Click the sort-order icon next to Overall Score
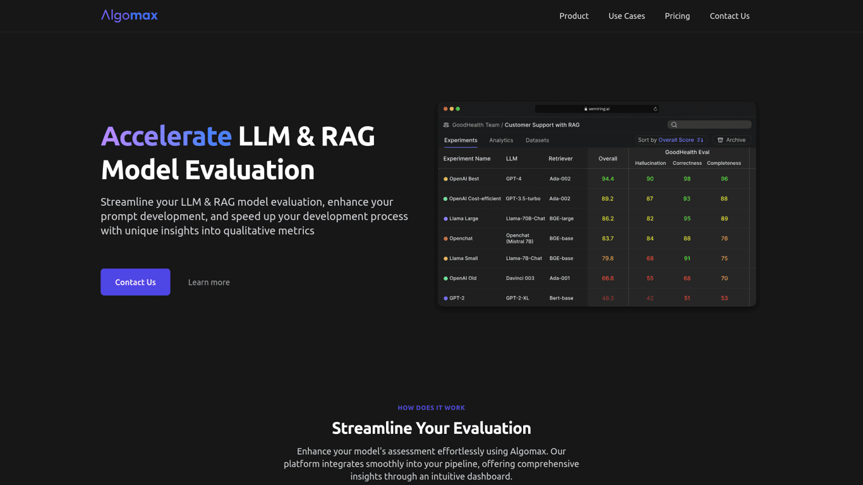The height and width of the screenshot is (485, 863). tap(700, 140)
